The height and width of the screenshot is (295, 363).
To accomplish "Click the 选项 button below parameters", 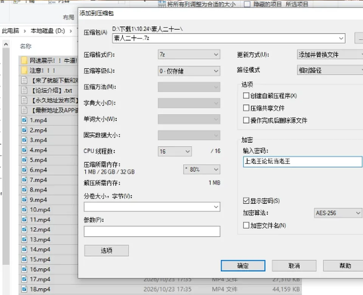I will coord(106,250).
